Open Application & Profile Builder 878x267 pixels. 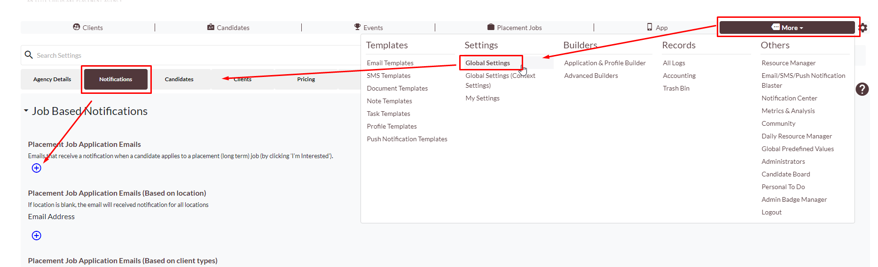[x=605, y=63]
